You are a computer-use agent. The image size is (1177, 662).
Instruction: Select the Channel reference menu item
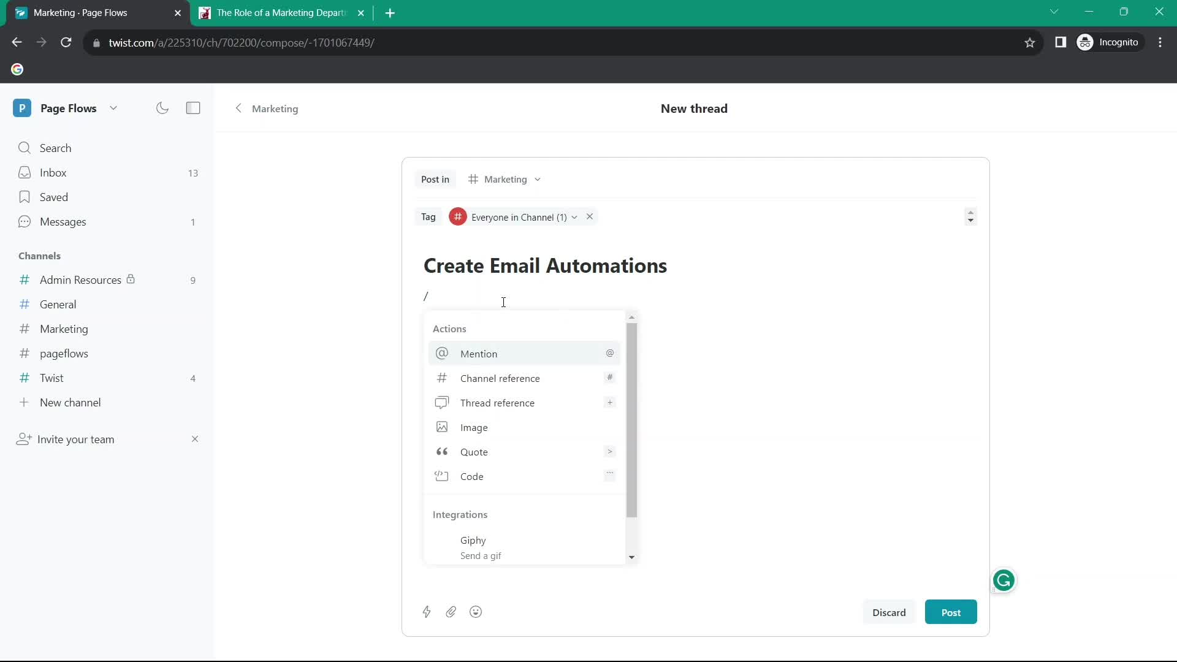tap(525, 378)
